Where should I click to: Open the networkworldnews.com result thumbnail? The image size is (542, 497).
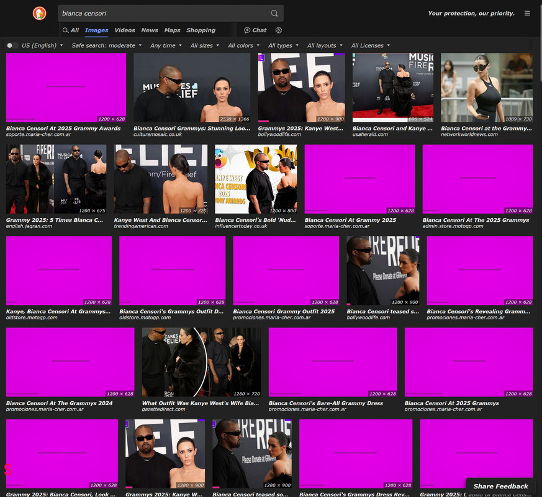[x=487, y=88]
